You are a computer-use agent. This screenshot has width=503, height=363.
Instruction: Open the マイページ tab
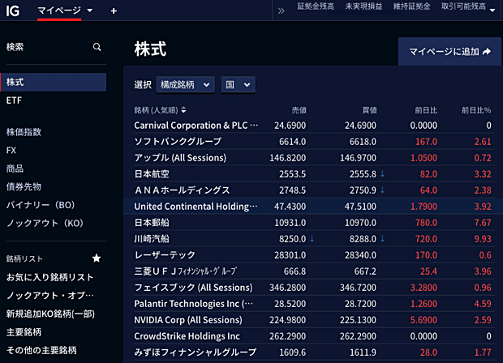pos(59,11)
